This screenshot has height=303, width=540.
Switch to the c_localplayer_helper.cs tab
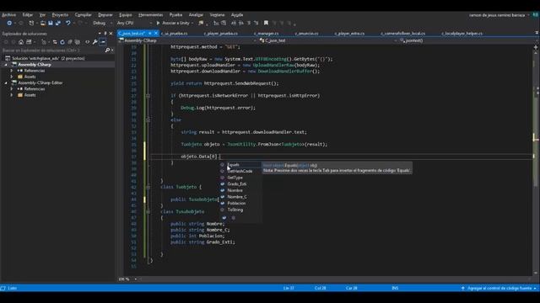click(462, 34)
